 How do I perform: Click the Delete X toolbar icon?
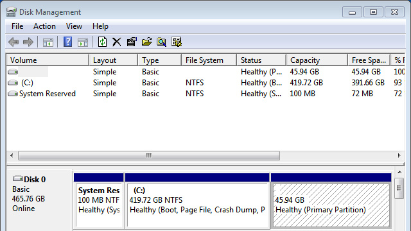coord(117,42)
